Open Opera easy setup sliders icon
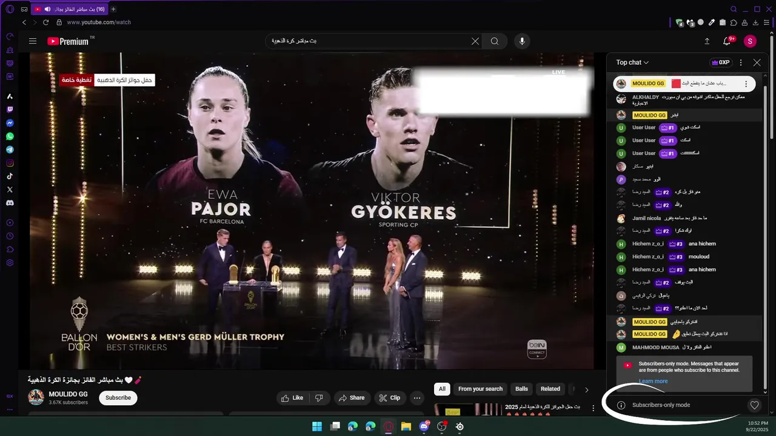Screen dimensions: 776x436 [x=766, y=22]
